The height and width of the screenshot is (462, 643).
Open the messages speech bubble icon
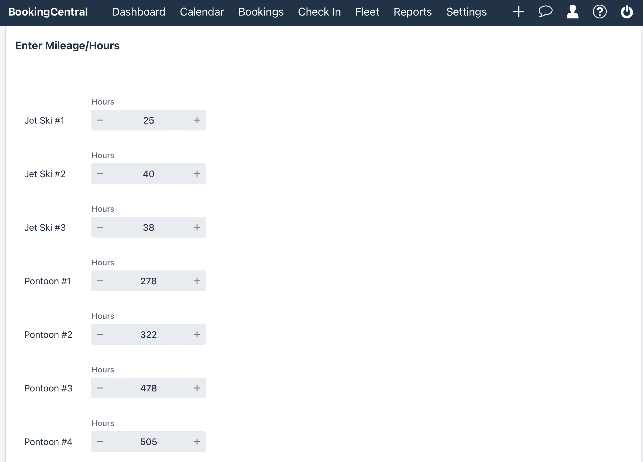point(545,12)
